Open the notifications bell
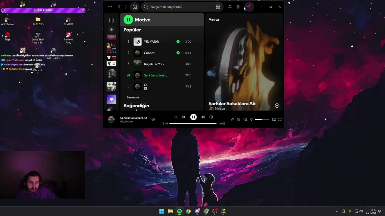This screenshot has width=385, height=216. click(230, 7)
